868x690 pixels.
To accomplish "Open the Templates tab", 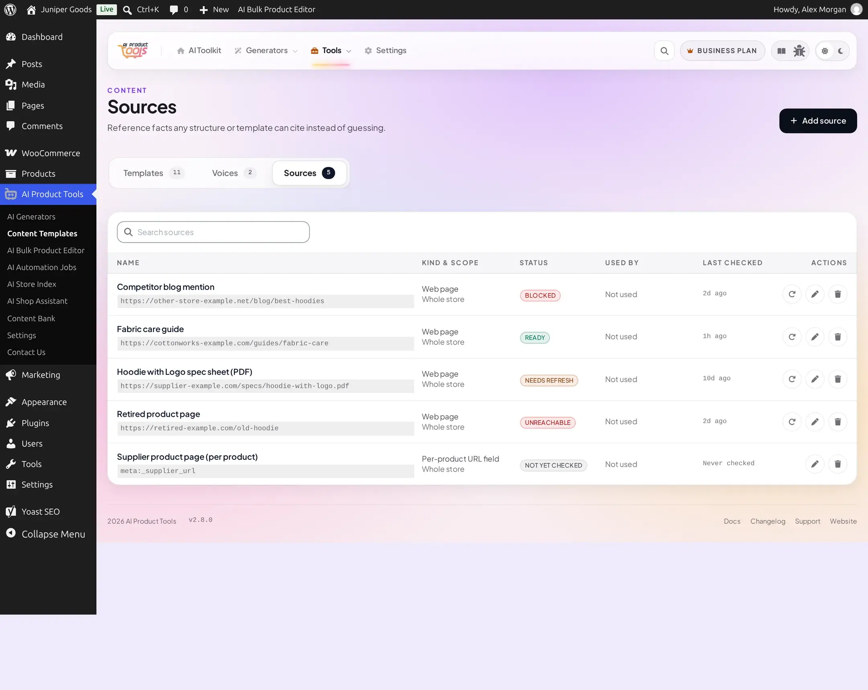I will point(154,173).
